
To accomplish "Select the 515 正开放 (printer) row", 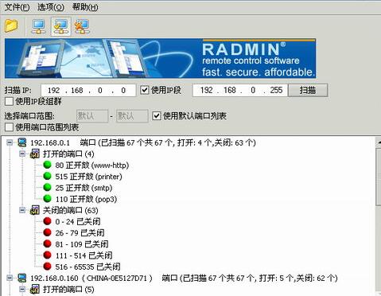I will point(88,177).
